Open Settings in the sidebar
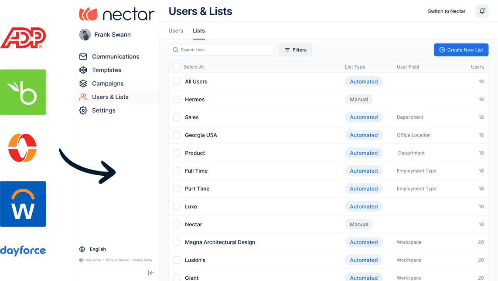This screenshot has height=281, width=498. (x=103, y=110)
